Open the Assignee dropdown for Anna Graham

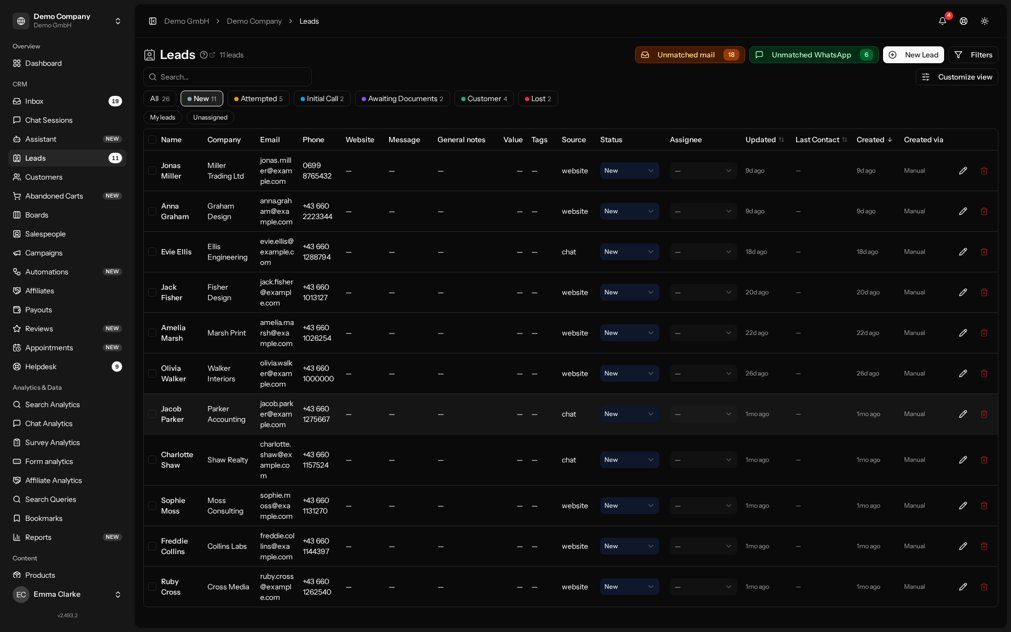point(703,211)
